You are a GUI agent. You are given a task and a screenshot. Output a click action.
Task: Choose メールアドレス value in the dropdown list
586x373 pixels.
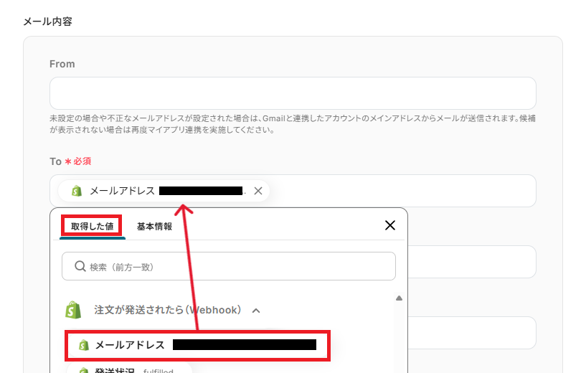click(197, 345)
